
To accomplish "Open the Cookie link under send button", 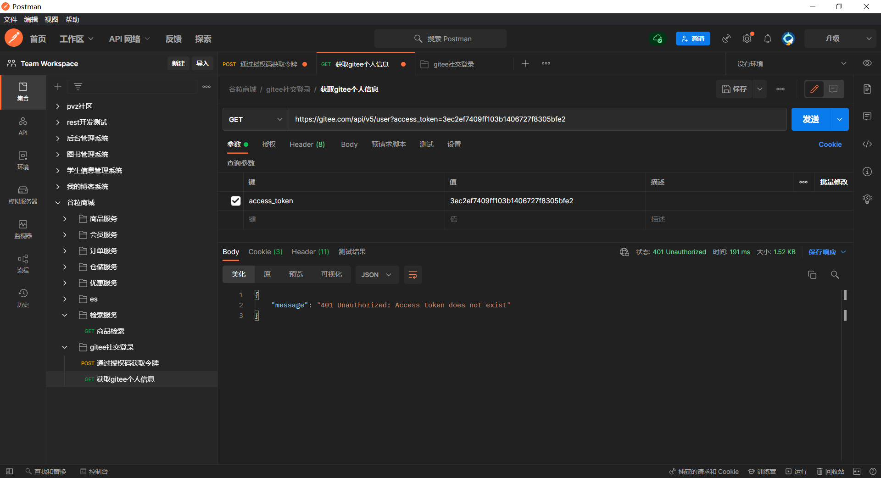I will coord(830,145).
